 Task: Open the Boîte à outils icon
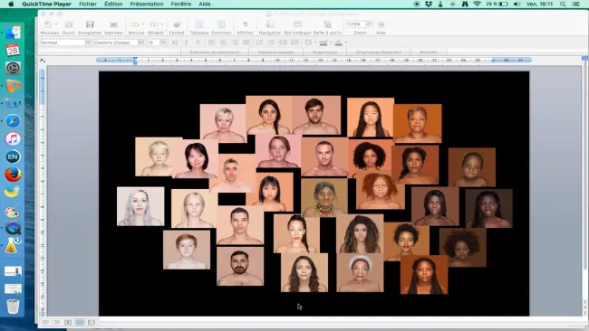pyautogui.click(x=327, y=24)
